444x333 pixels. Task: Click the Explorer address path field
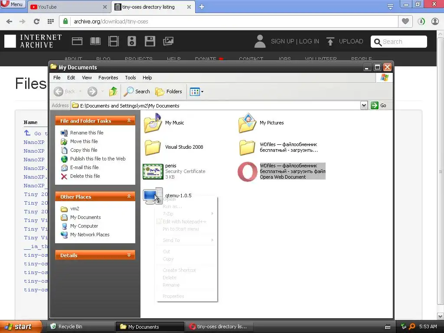click(x=216, y=106)
